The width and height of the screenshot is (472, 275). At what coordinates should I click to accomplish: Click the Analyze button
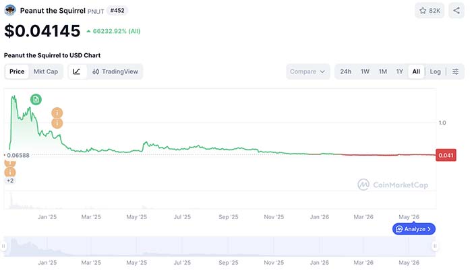pyautogui.click(x=413, y=229)
